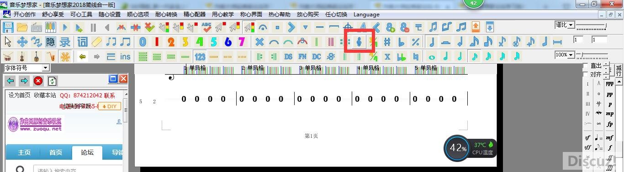Insert the DS sign
624x172 pixels.
coord(288,57)
